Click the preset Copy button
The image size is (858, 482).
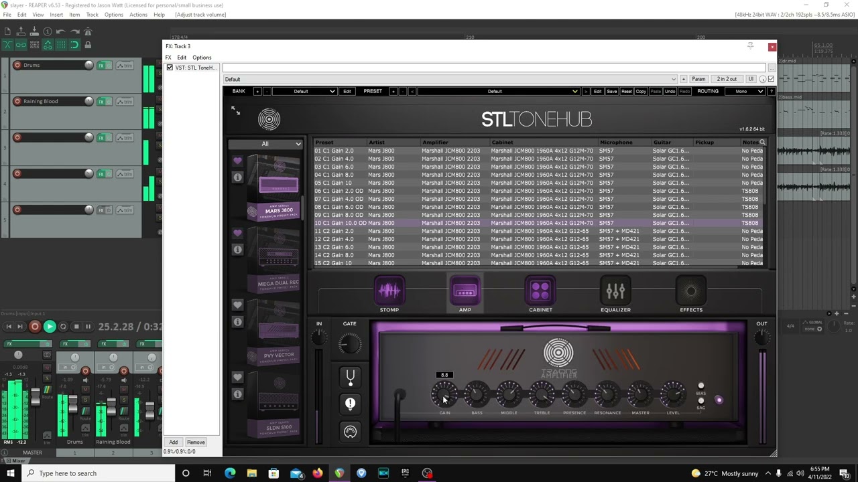coord(641,91)
